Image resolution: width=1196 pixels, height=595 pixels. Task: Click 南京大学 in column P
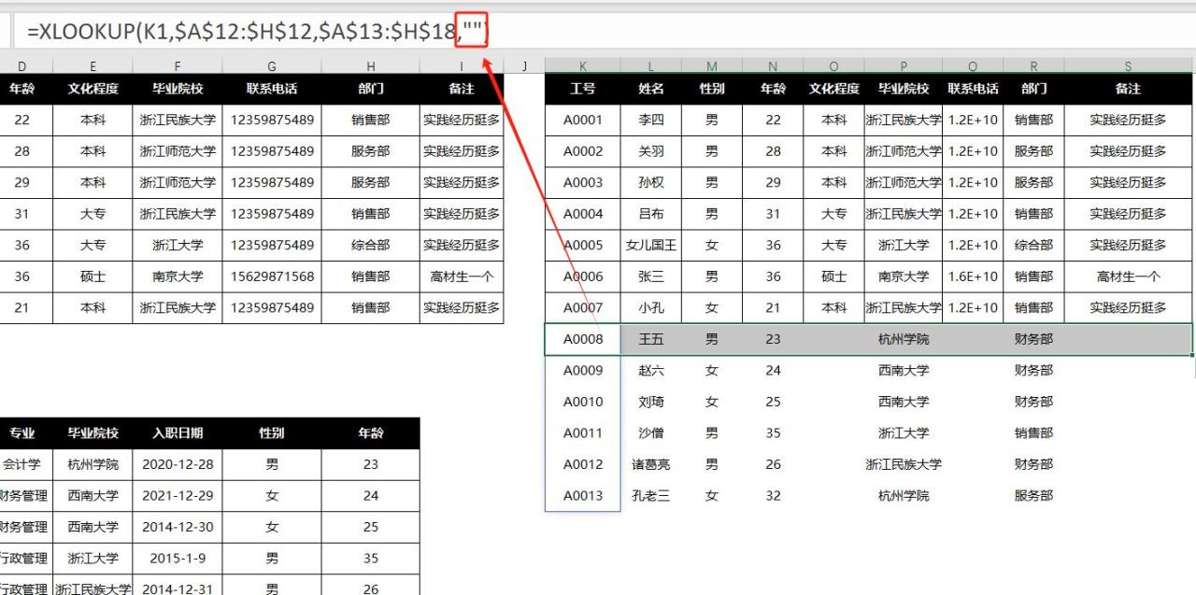[x=904, y=276]
